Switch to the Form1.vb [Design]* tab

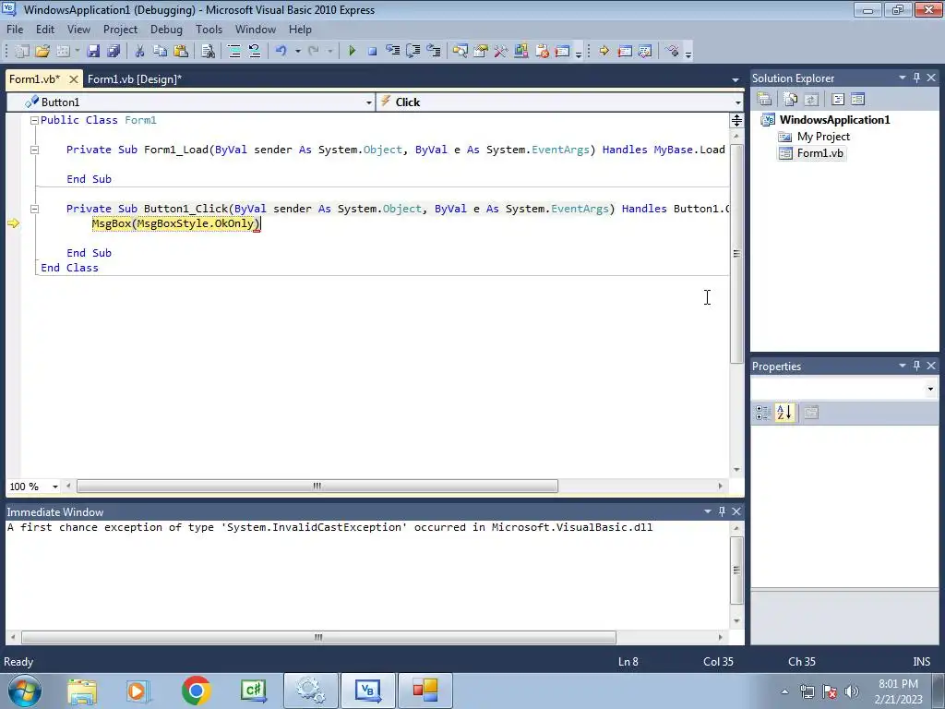135,79
